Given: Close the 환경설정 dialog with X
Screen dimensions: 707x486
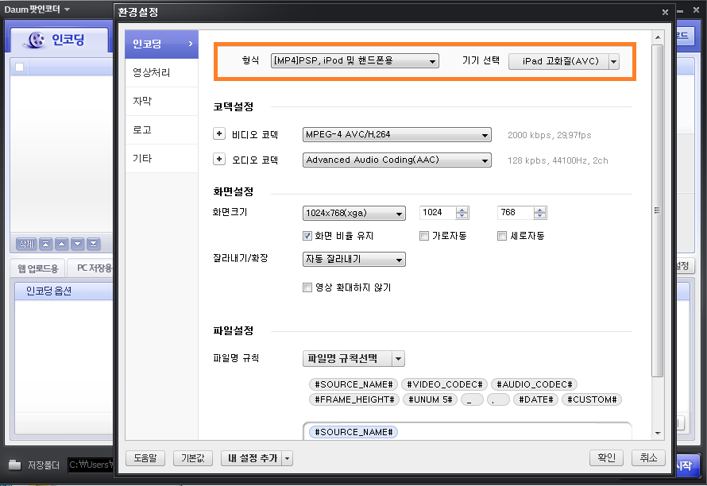Looking at the screenshot, I should point(665,12).
